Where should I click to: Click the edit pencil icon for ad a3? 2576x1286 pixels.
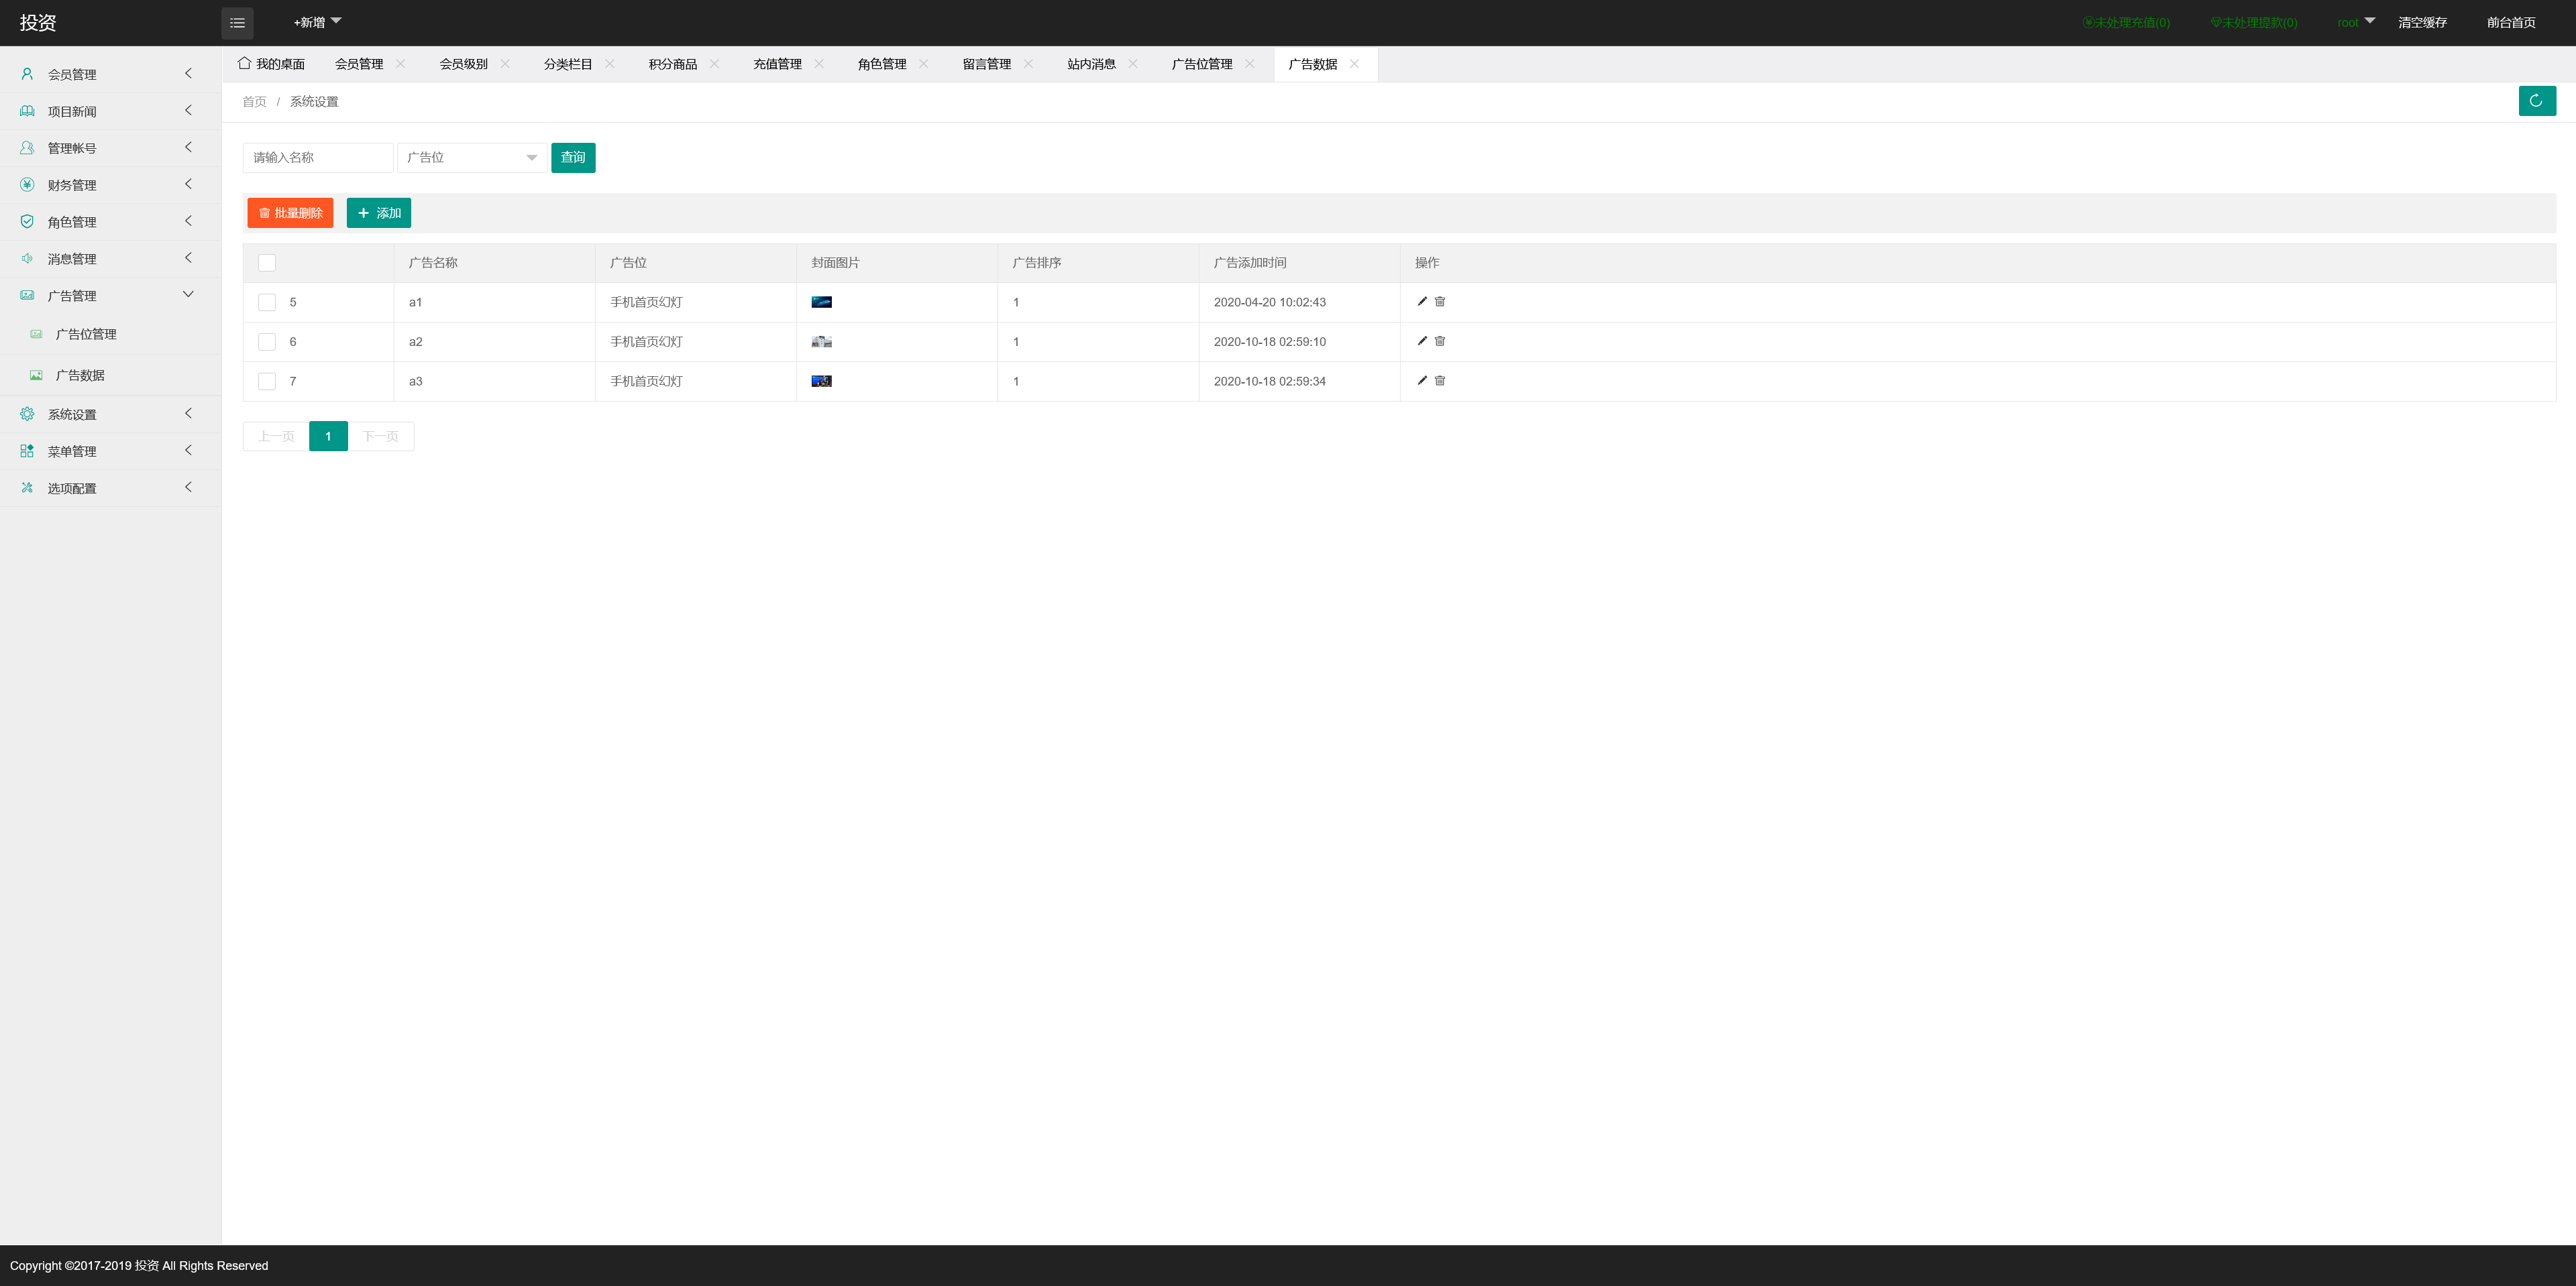coord(1422,381)
